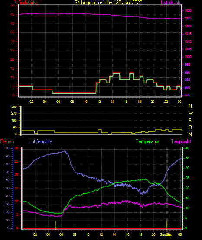Click the red Windstärke heading
The image size is (202, 240).
(x=26, y=3)
